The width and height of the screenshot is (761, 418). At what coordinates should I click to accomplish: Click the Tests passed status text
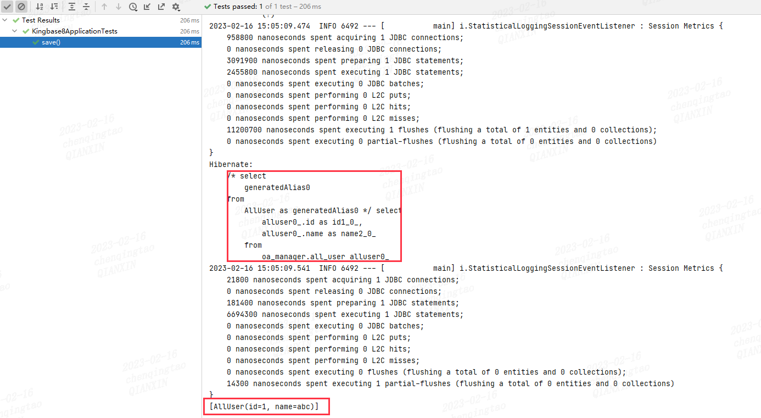tap(267, 7)
